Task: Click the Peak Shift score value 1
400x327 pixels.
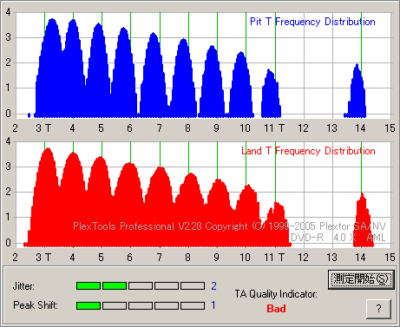Action: pyautogui.click(x=213, y=305)
